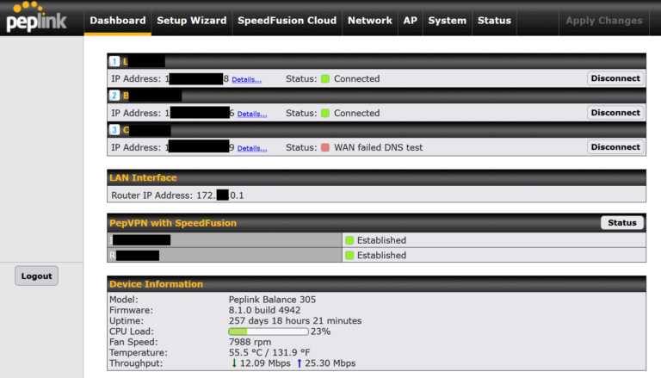Click the red WAN failed DNS test indicator

[325, 147]
